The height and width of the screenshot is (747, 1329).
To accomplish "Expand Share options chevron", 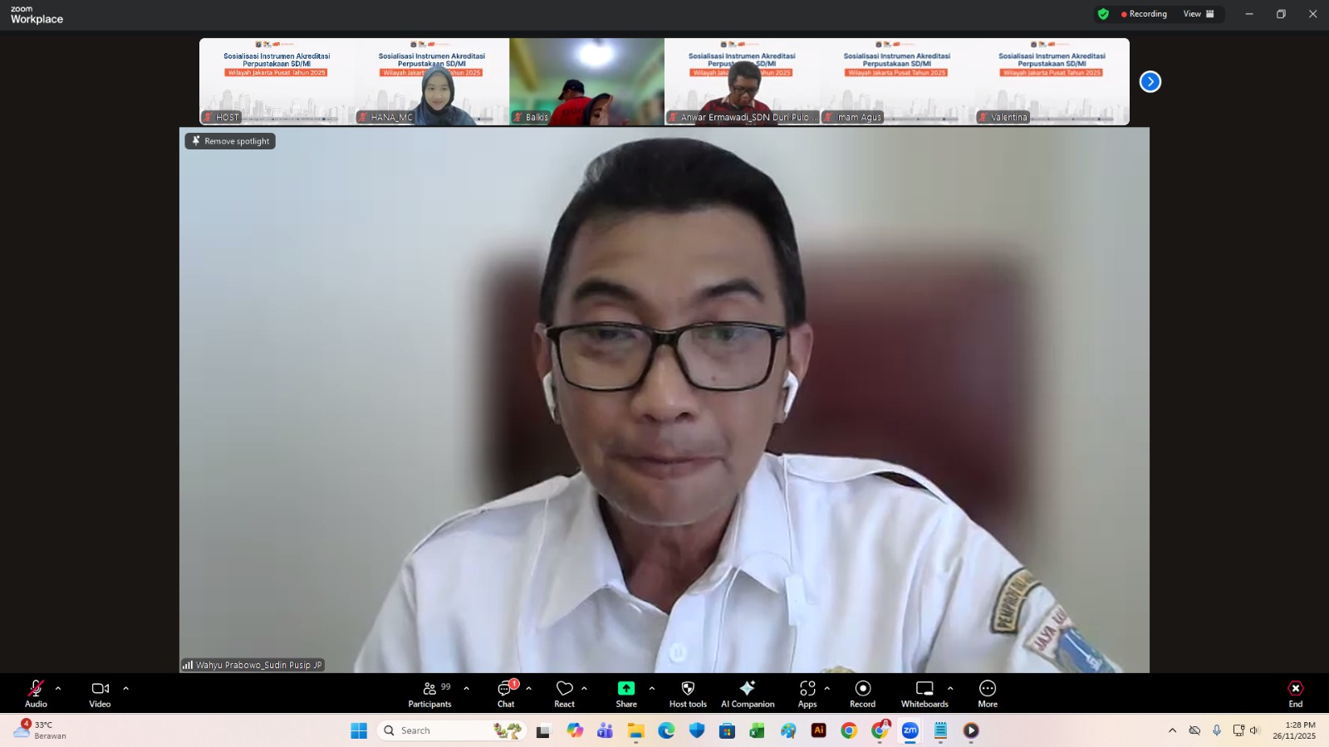I will 652,688.
